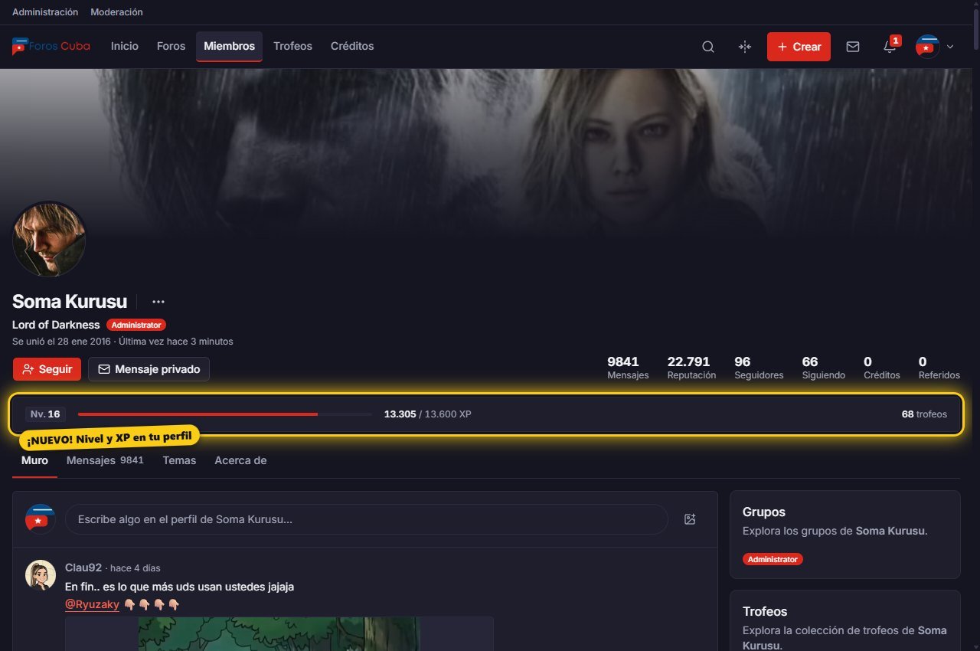980x651 pixels.
Task: Click the sparkle icon next to search
Action: pos(745,47)
